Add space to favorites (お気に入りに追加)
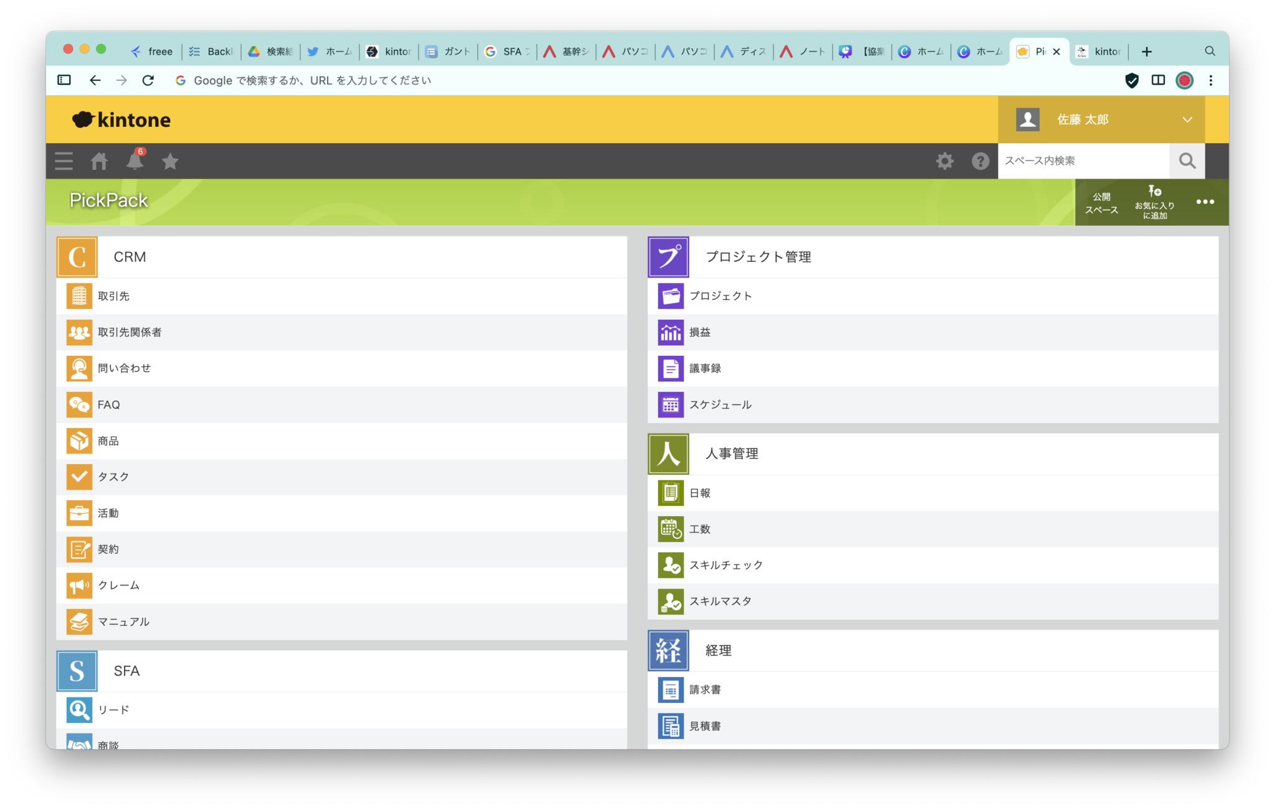Viewport: 1275px width, 810px height. [x=1154, y=202]
